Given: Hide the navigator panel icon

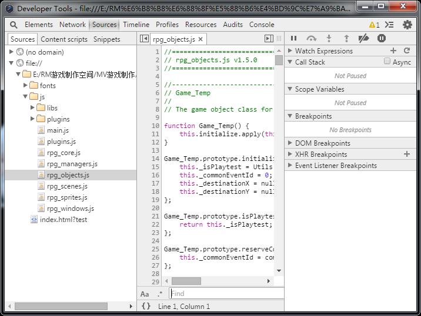Looking at the screenshot, I should point(144,39).
